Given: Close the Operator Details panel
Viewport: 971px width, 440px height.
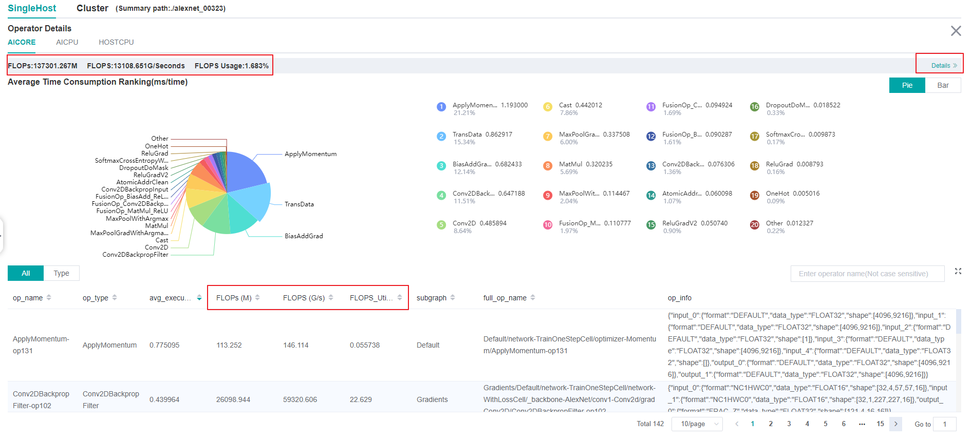Looking at the screenshot, I should (956, 31).
